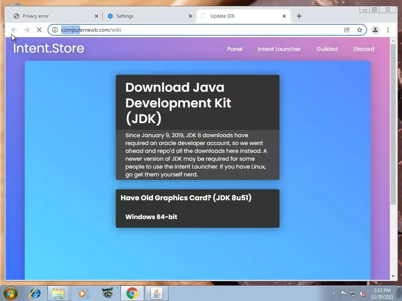Viewport: 402px width, 301px height.
Task: Download the Windows 64-bit JDK
Action: coord(151,217)
